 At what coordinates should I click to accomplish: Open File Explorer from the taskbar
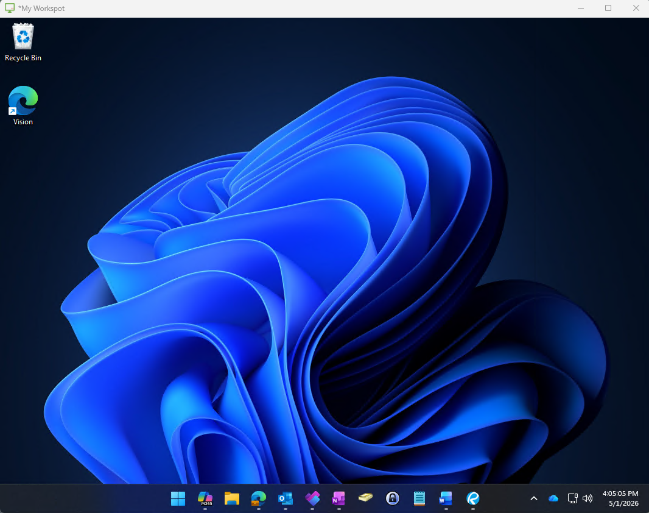(x=232, y=498)
